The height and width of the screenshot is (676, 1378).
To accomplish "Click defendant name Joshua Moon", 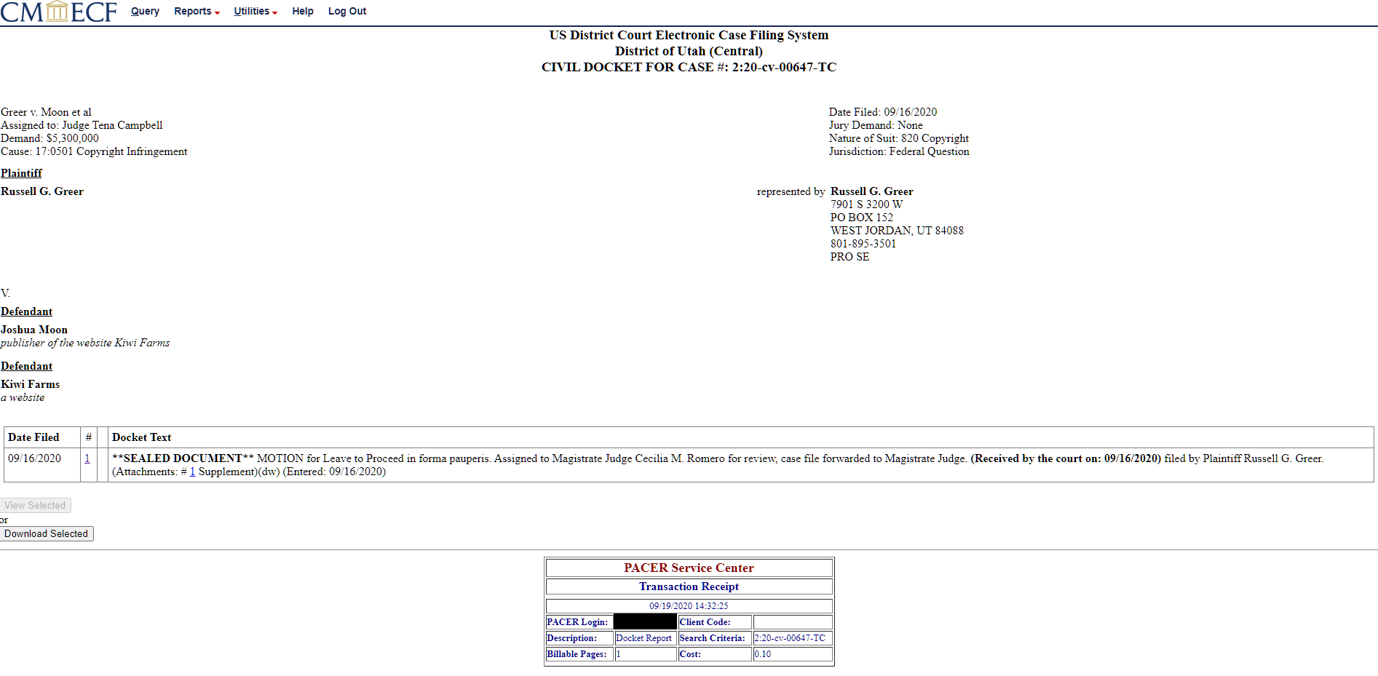I will click(34, 330).
